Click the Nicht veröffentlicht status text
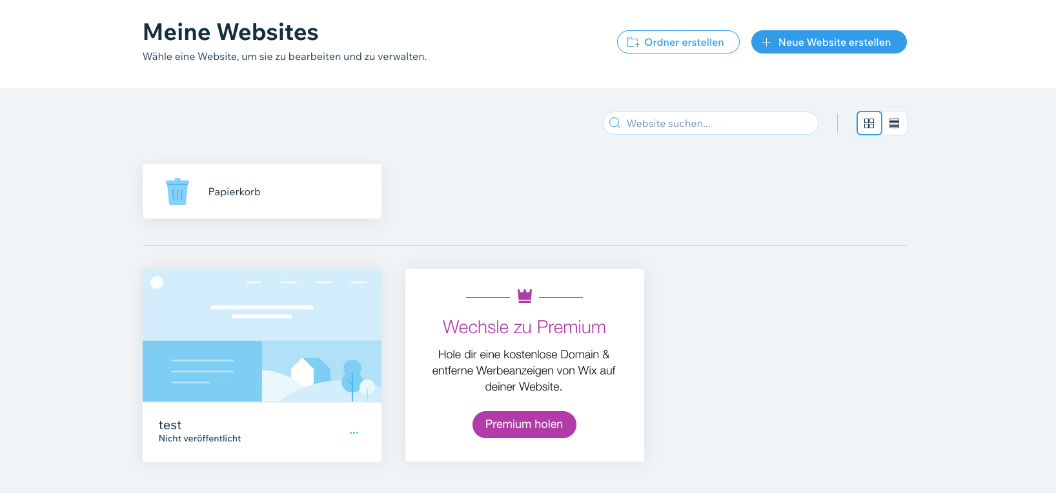 click(199, 438)
